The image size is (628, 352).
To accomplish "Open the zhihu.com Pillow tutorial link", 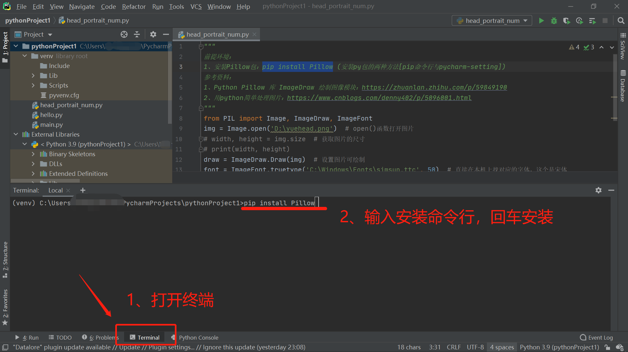I will (434, 87).
